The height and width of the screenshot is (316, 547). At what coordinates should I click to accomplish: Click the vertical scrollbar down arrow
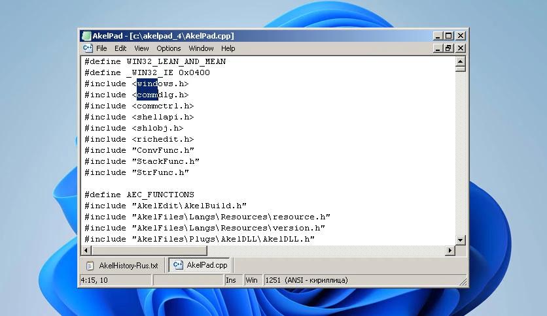(x=461, y=240)
